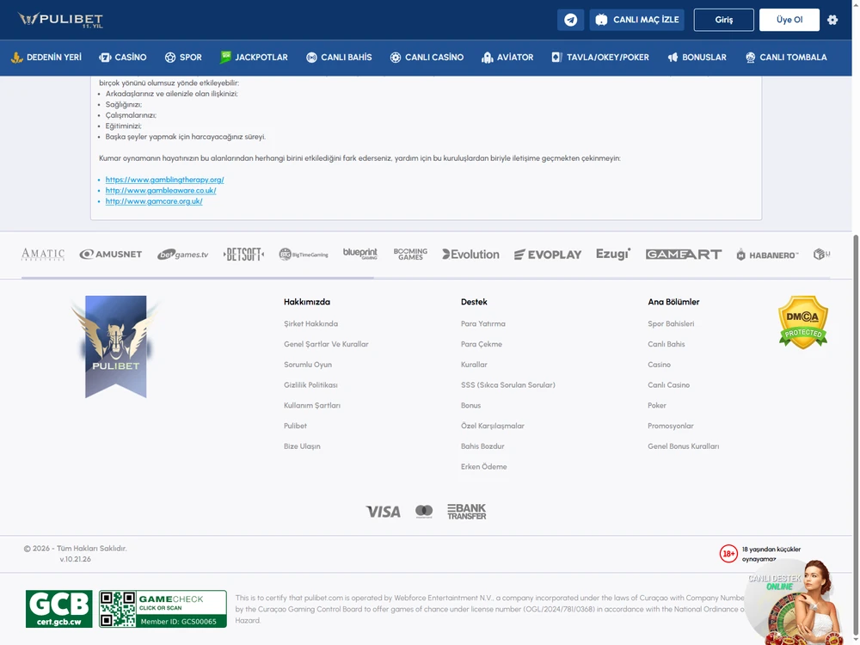Open the settings gear icon

pyautogui.click(x=832, y=20)
